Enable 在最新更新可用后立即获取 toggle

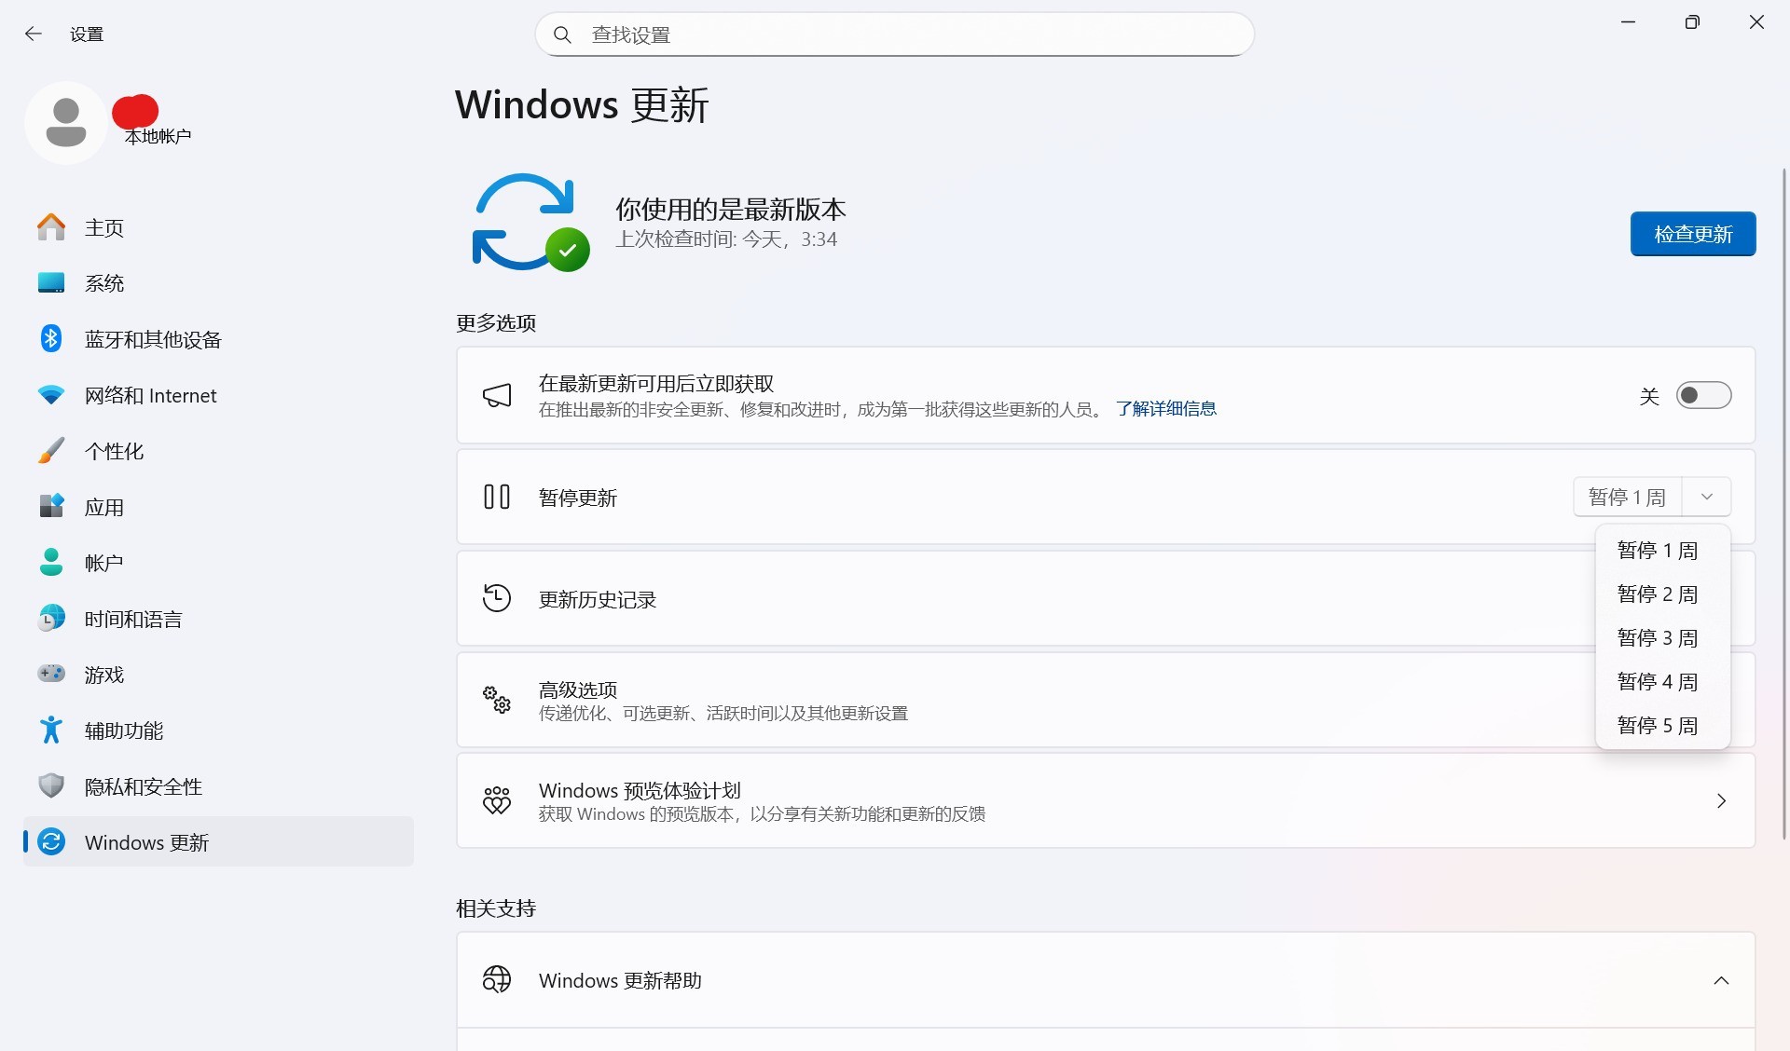1703,395
